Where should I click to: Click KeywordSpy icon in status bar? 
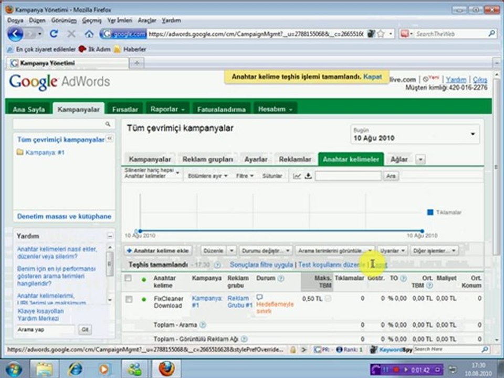coord(373,350)
